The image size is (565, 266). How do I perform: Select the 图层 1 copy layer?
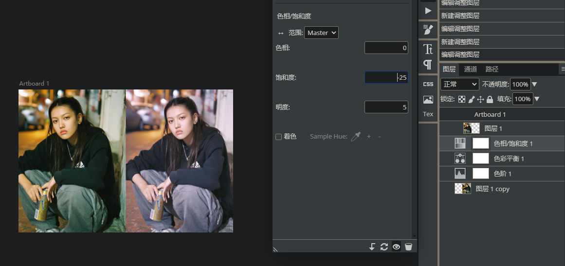tap(502, 189)
